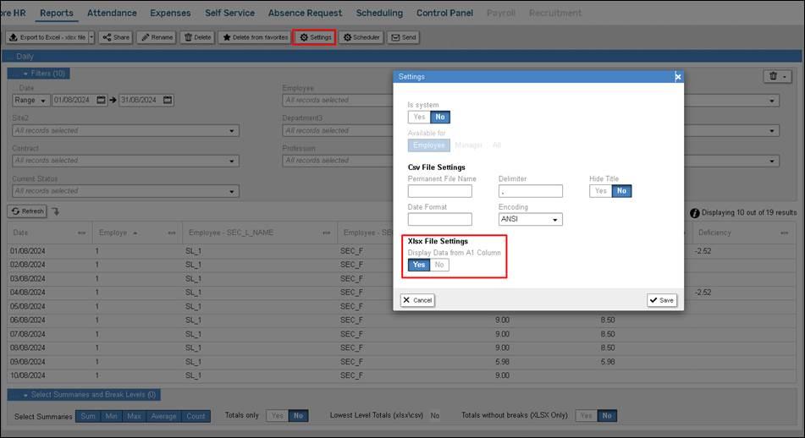
Task: Open the Date Range type dropdown
Action: pos(30,100)
